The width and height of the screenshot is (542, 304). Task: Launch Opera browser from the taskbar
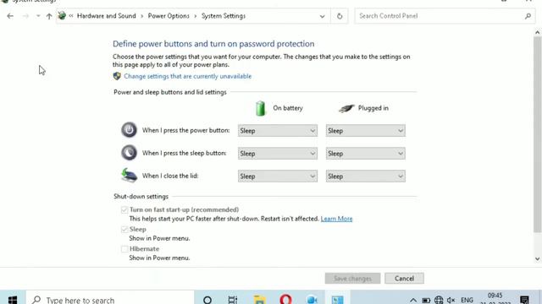(x=285, y=300)
